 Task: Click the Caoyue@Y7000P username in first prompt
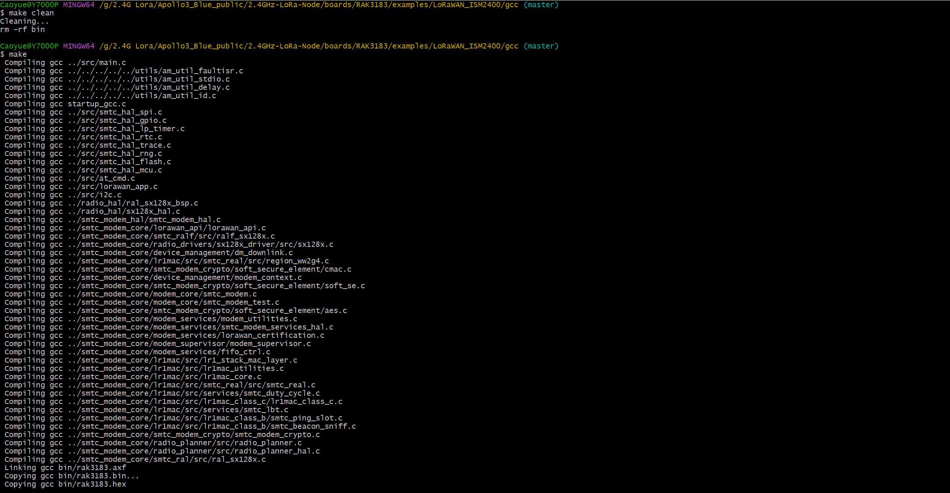pyautogui.click(x=29, y=5)
